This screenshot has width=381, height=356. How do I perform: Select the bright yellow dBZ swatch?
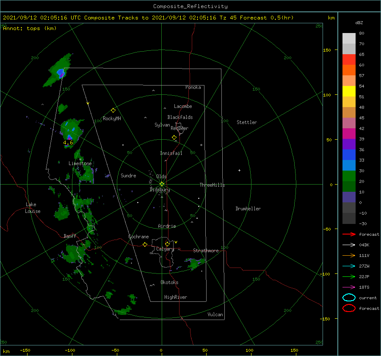point(349,91)
